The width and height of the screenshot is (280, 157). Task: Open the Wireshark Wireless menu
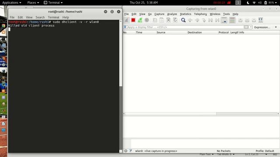(x=215, y=14)
